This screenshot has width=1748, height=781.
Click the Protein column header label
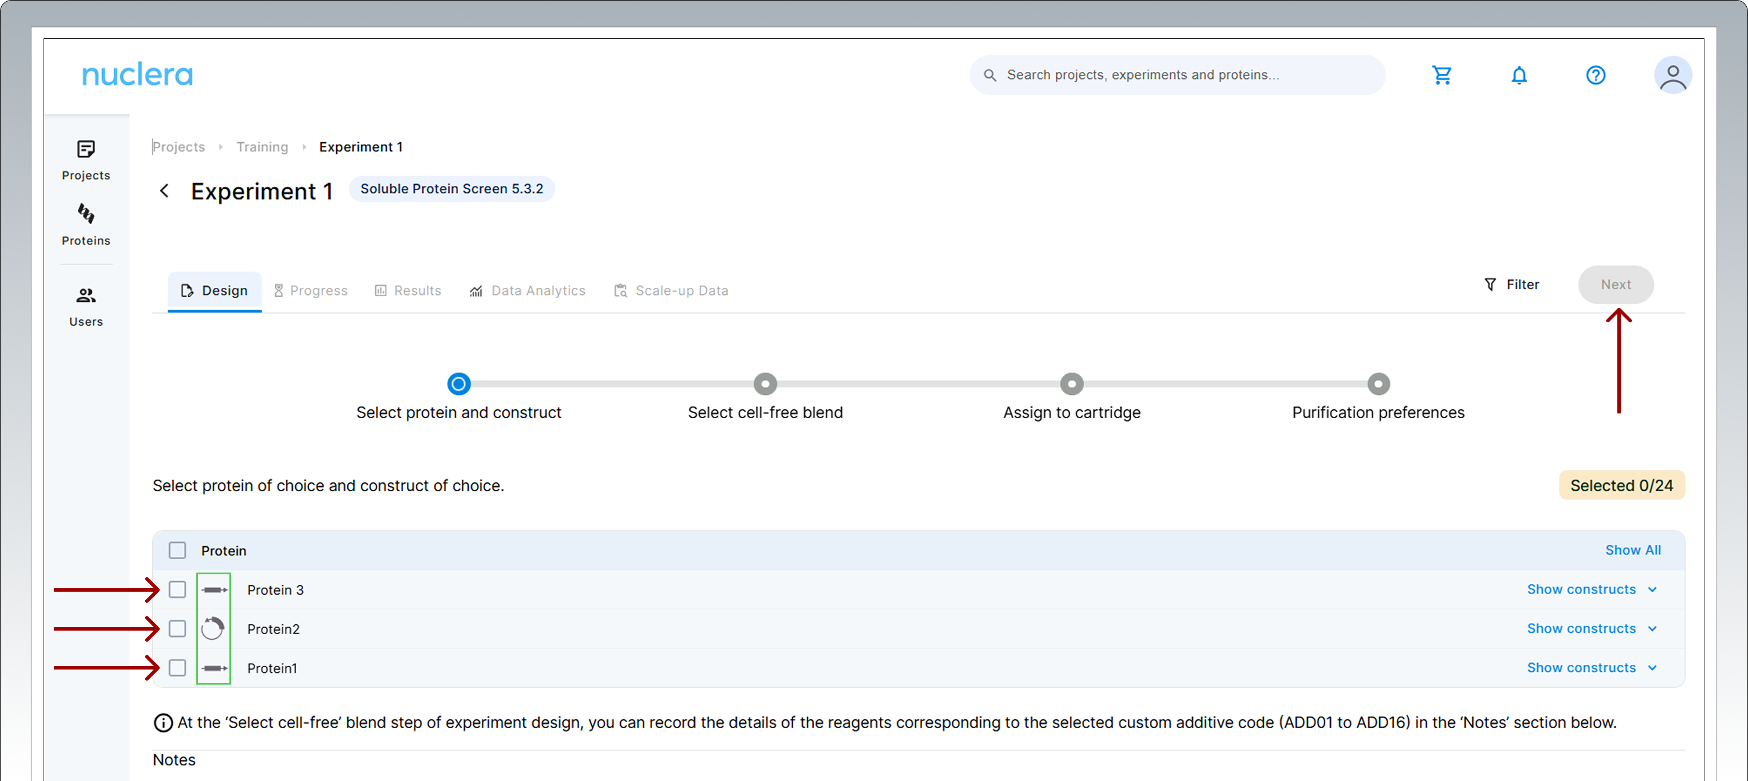point(224,550)
